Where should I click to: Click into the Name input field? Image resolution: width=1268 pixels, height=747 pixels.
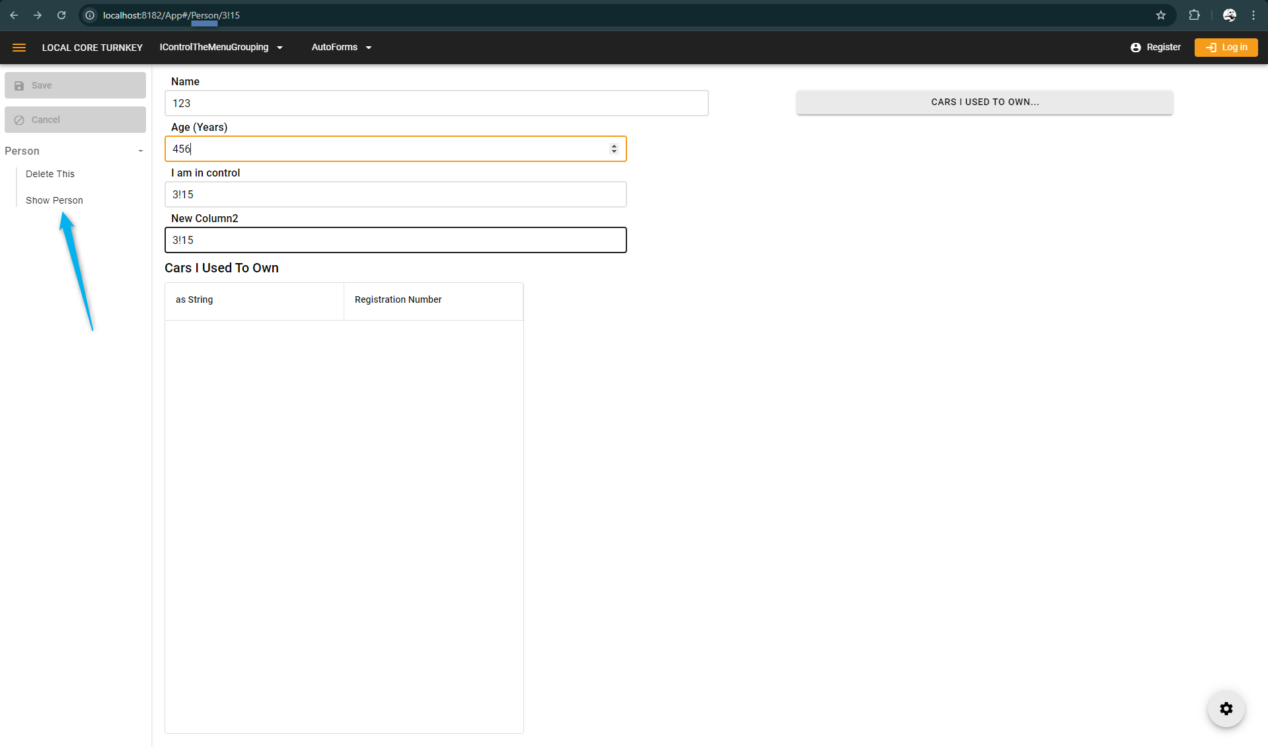tap(436, 103)
